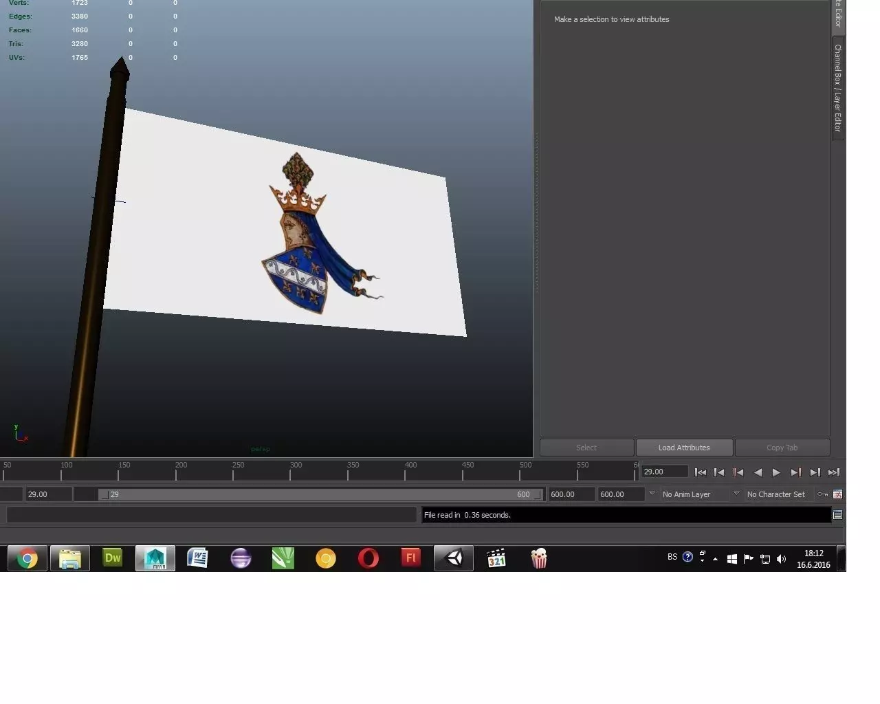Open Microsoft Word from the taskbar

pyautogui.click(x=198, y=558)
